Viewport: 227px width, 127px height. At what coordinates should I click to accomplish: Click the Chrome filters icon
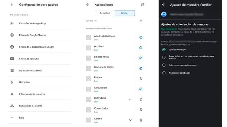tap(12, 35)
